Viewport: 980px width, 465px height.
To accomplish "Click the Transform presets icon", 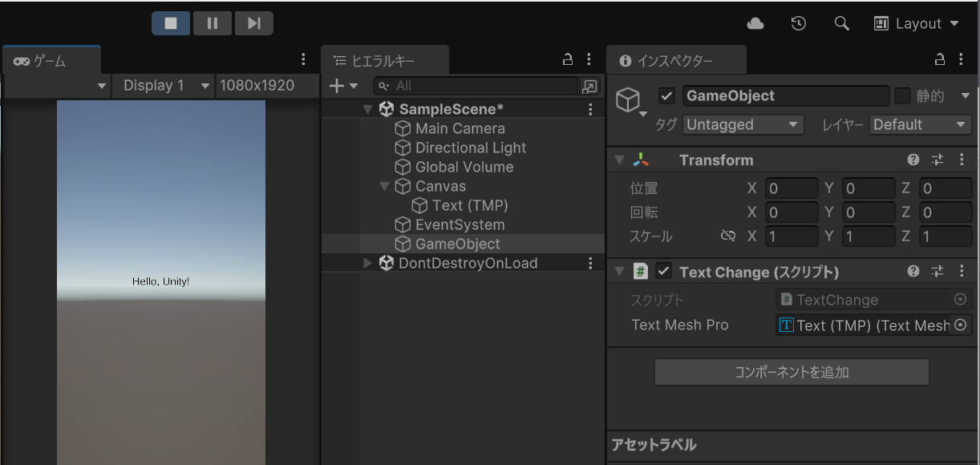I will (x=937, y=160).
